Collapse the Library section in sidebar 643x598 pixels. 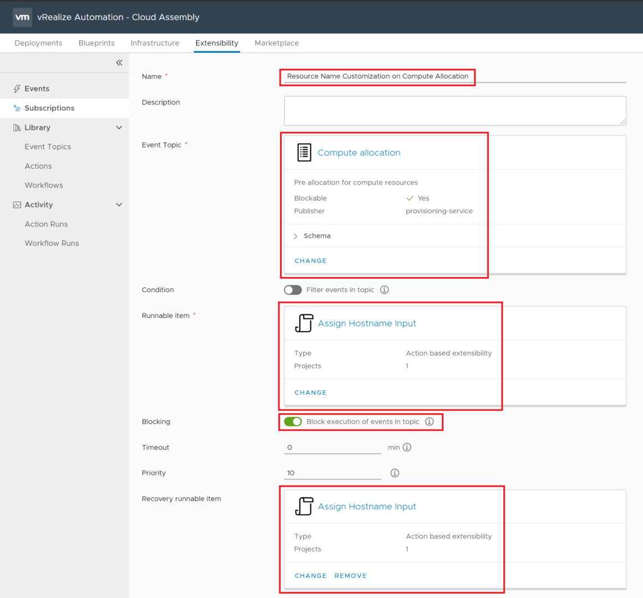119,127
